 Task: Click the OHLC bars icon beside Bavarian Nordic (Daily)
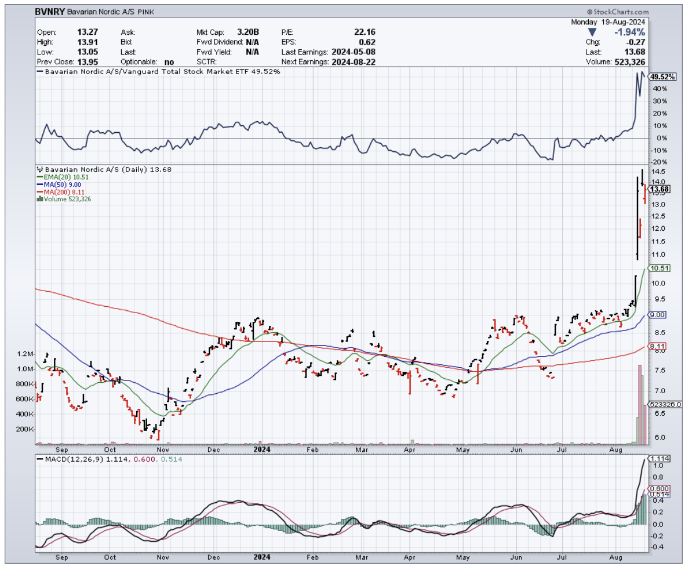pyautogui.click(x=40, y=169)
